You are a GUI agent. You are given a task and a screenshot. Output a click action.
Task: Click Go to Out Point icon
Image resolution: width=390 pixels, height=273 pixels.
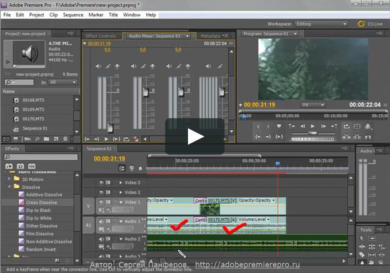pos(268,137)
